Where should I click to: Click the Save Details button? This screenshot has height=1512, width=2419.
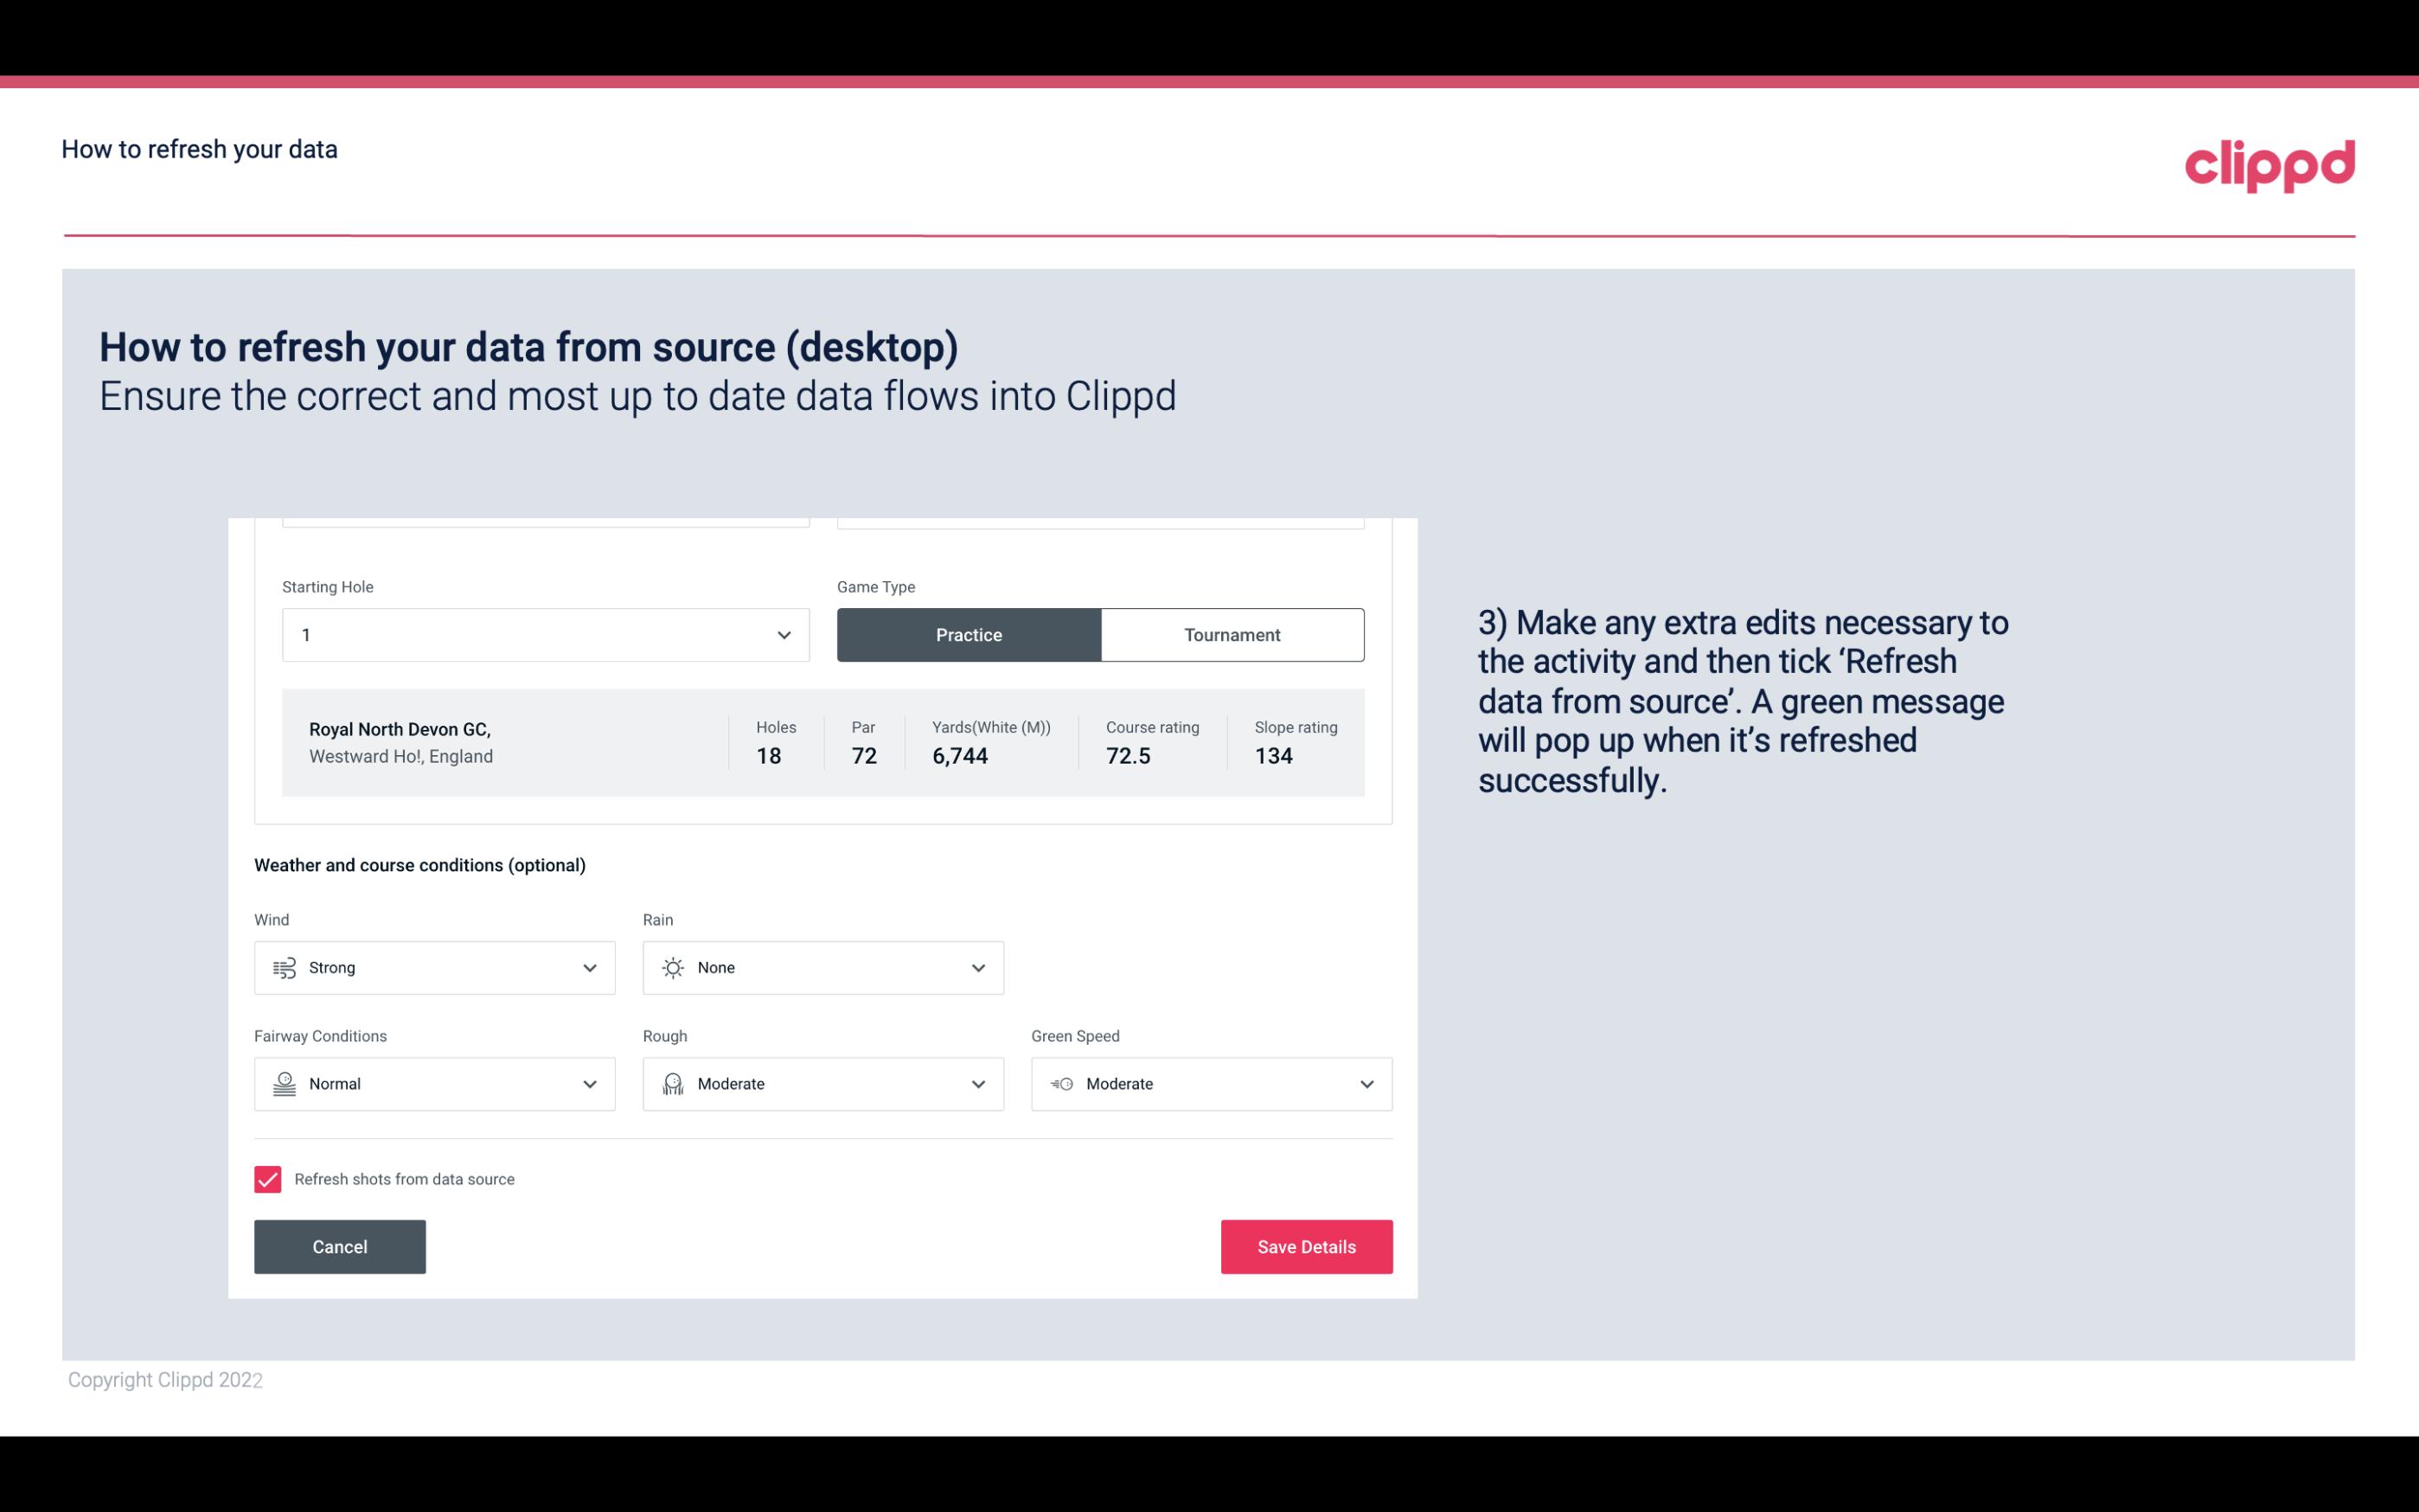tap(1306, 1246)
